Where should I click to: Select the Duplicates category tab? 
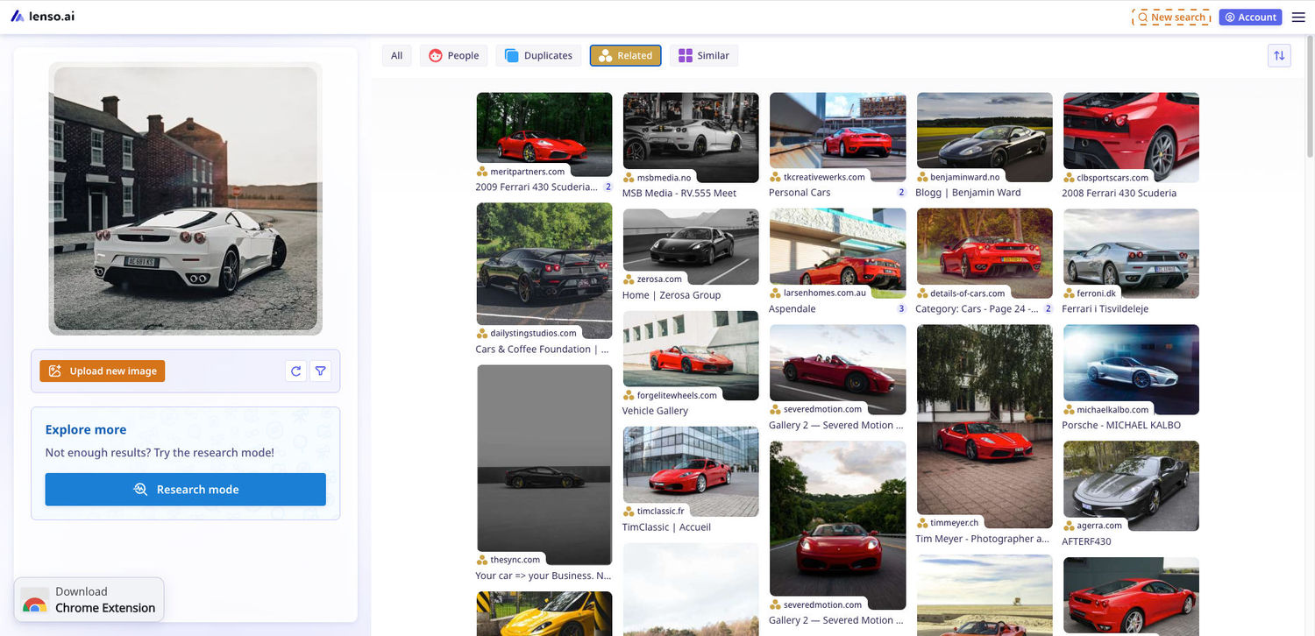click(x=538, y=55)
